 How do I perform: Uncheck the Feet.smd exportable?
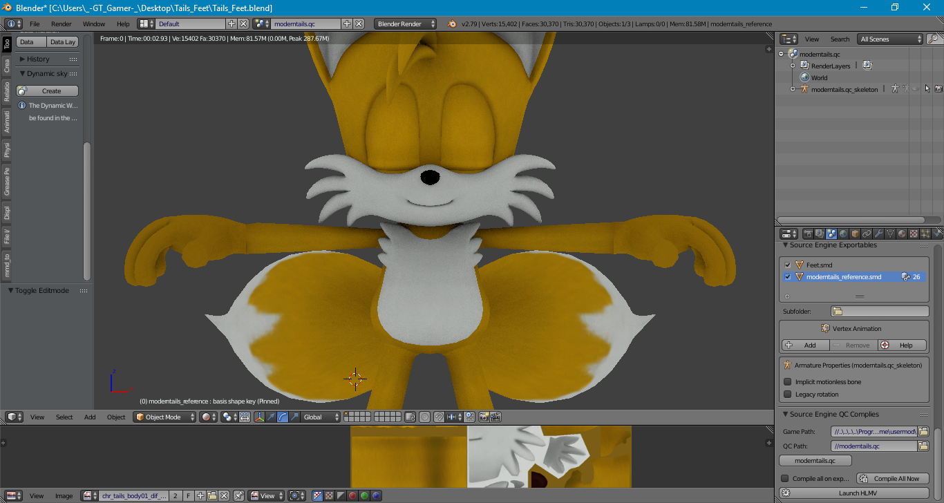click(x=787, y=265)
